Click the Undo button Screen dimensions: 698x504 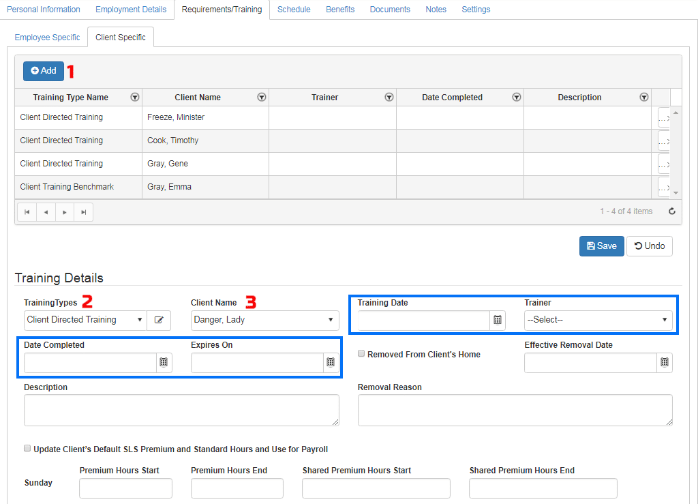pyautogui.click(x=649, y=246)
